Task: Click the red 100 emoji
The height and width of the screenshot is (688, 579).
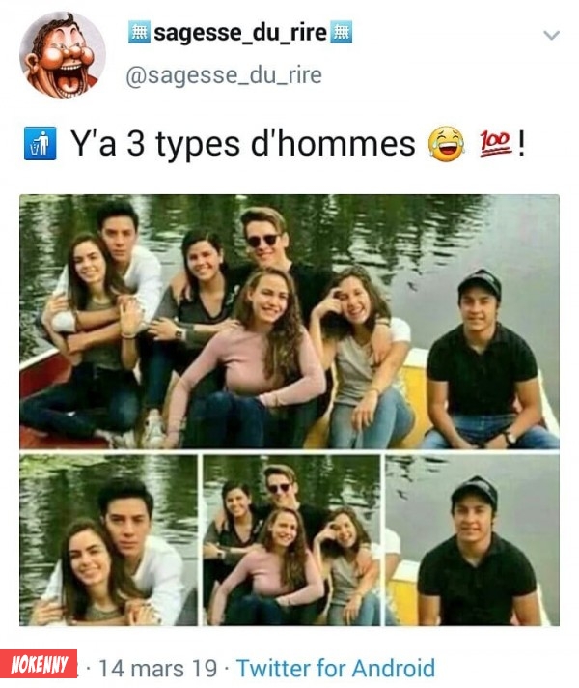Action: pyautogui.click(x=495, y=143)
